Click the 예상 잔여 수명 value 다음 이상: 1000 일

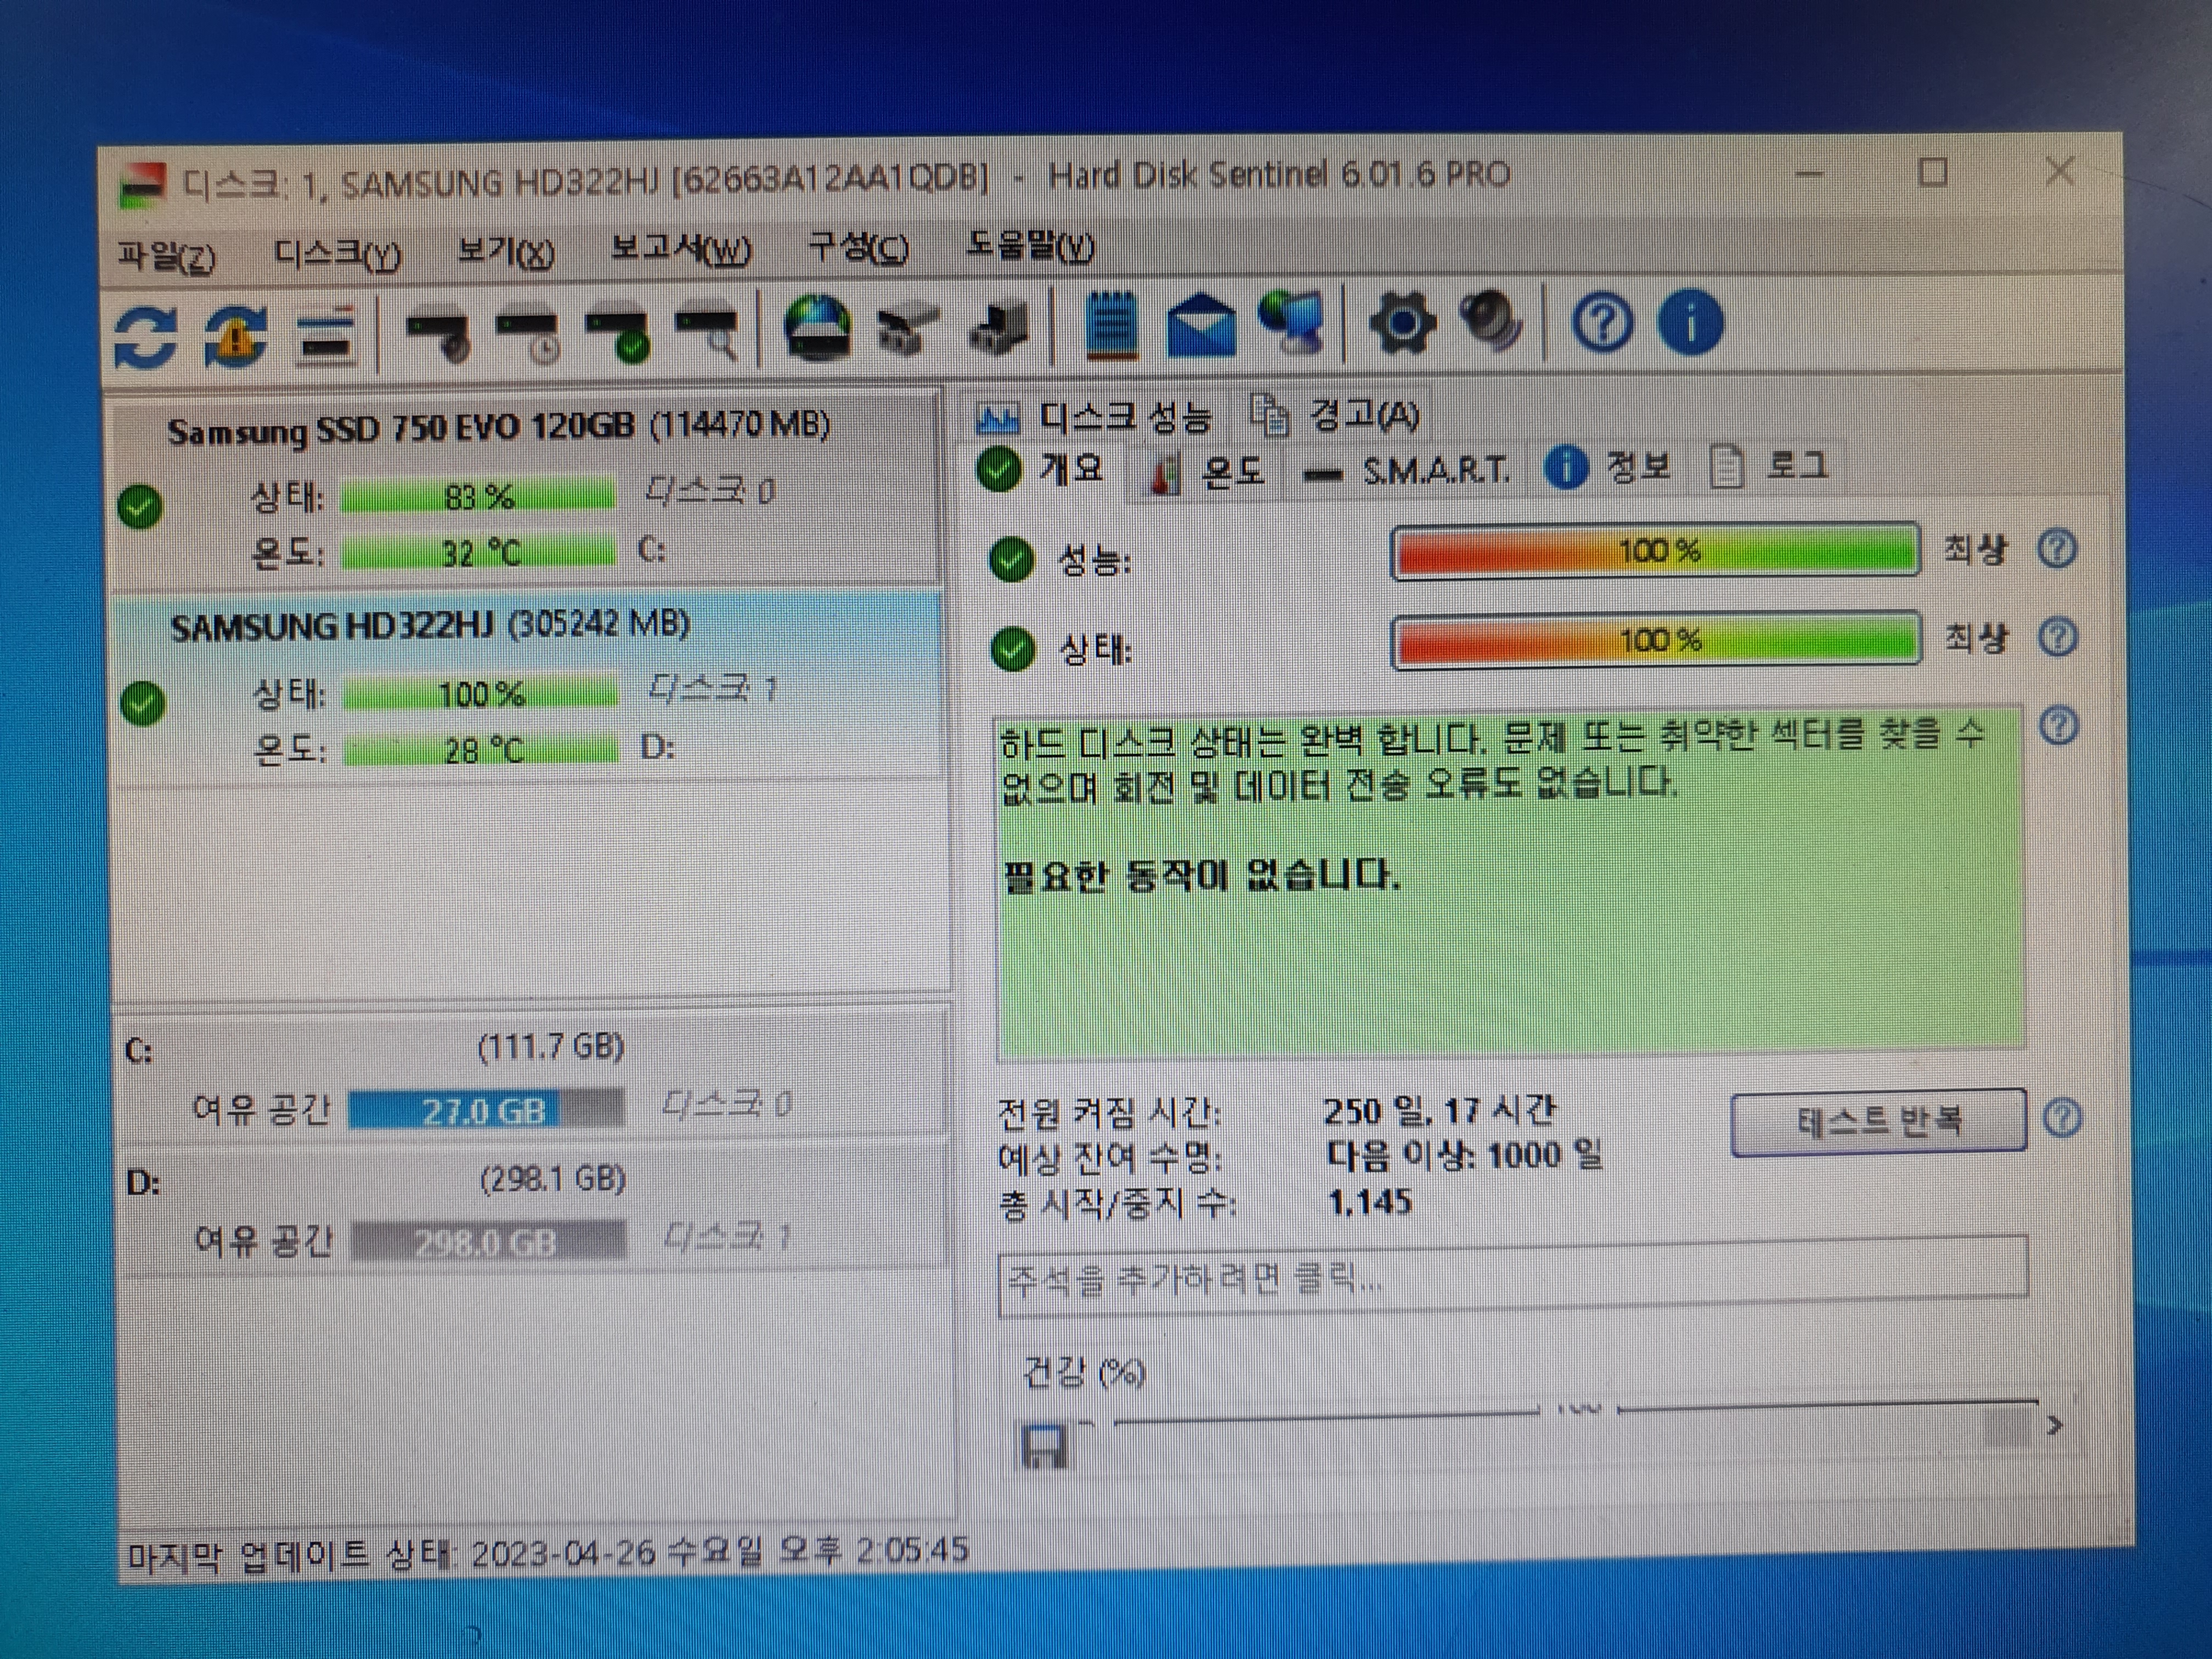pos(1463,1155)
